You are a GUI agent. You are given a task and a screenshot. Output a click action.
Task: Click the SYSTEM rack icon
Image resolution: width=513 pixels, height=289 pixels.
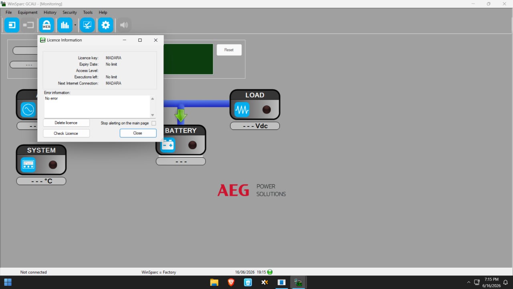pos(28,165)
